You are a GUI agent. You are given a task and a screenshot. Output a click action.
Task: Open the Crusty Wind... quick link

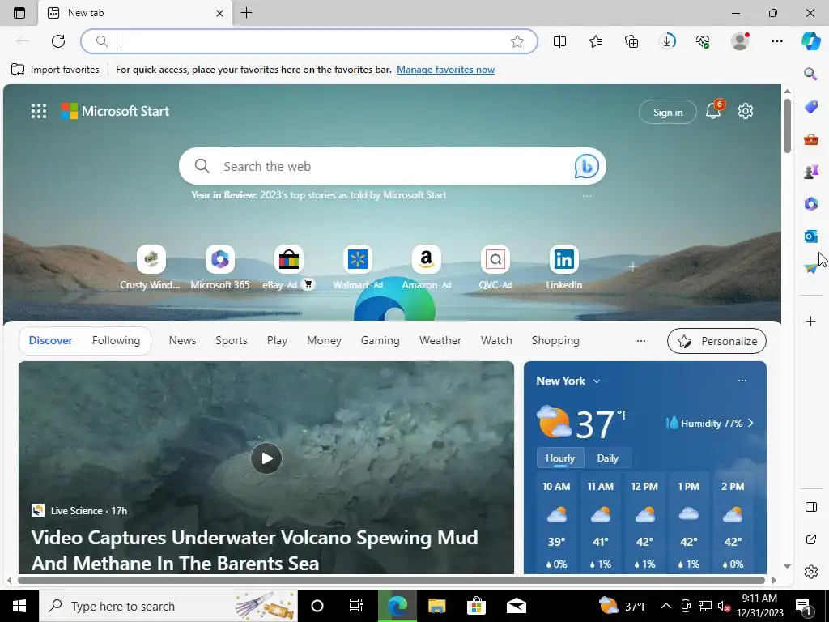(151, 267)
